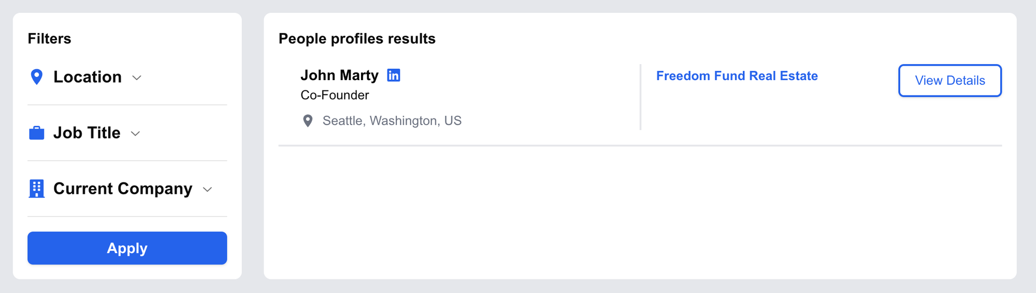1036x293 pixels.
Task: Select the Location filter label
Action: (x=88, y=77)
